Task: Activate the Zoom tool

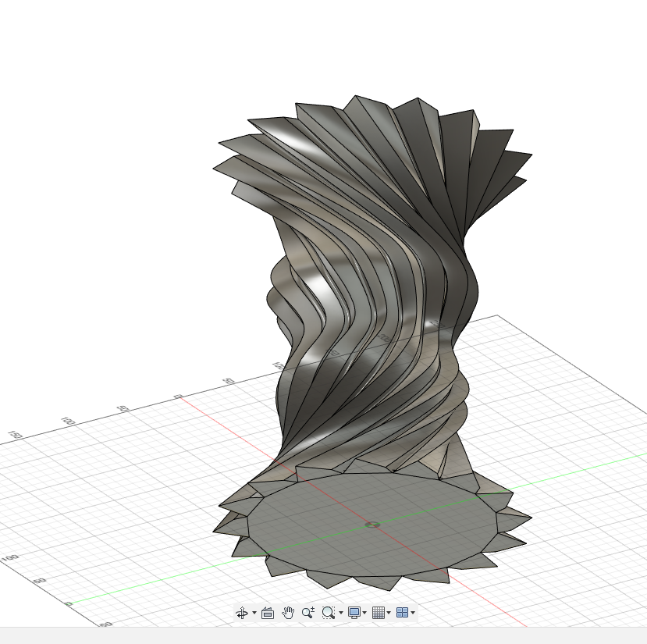Action: point(308,614)
